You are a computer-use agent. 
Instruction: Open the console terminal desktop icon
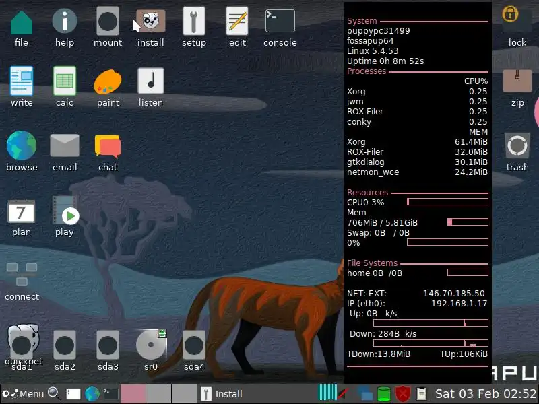point(280,21)
